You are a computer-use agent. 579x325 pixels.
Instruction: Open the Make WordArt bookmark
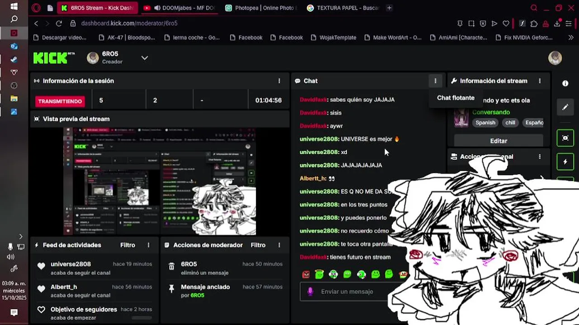[x=393, y=37]
